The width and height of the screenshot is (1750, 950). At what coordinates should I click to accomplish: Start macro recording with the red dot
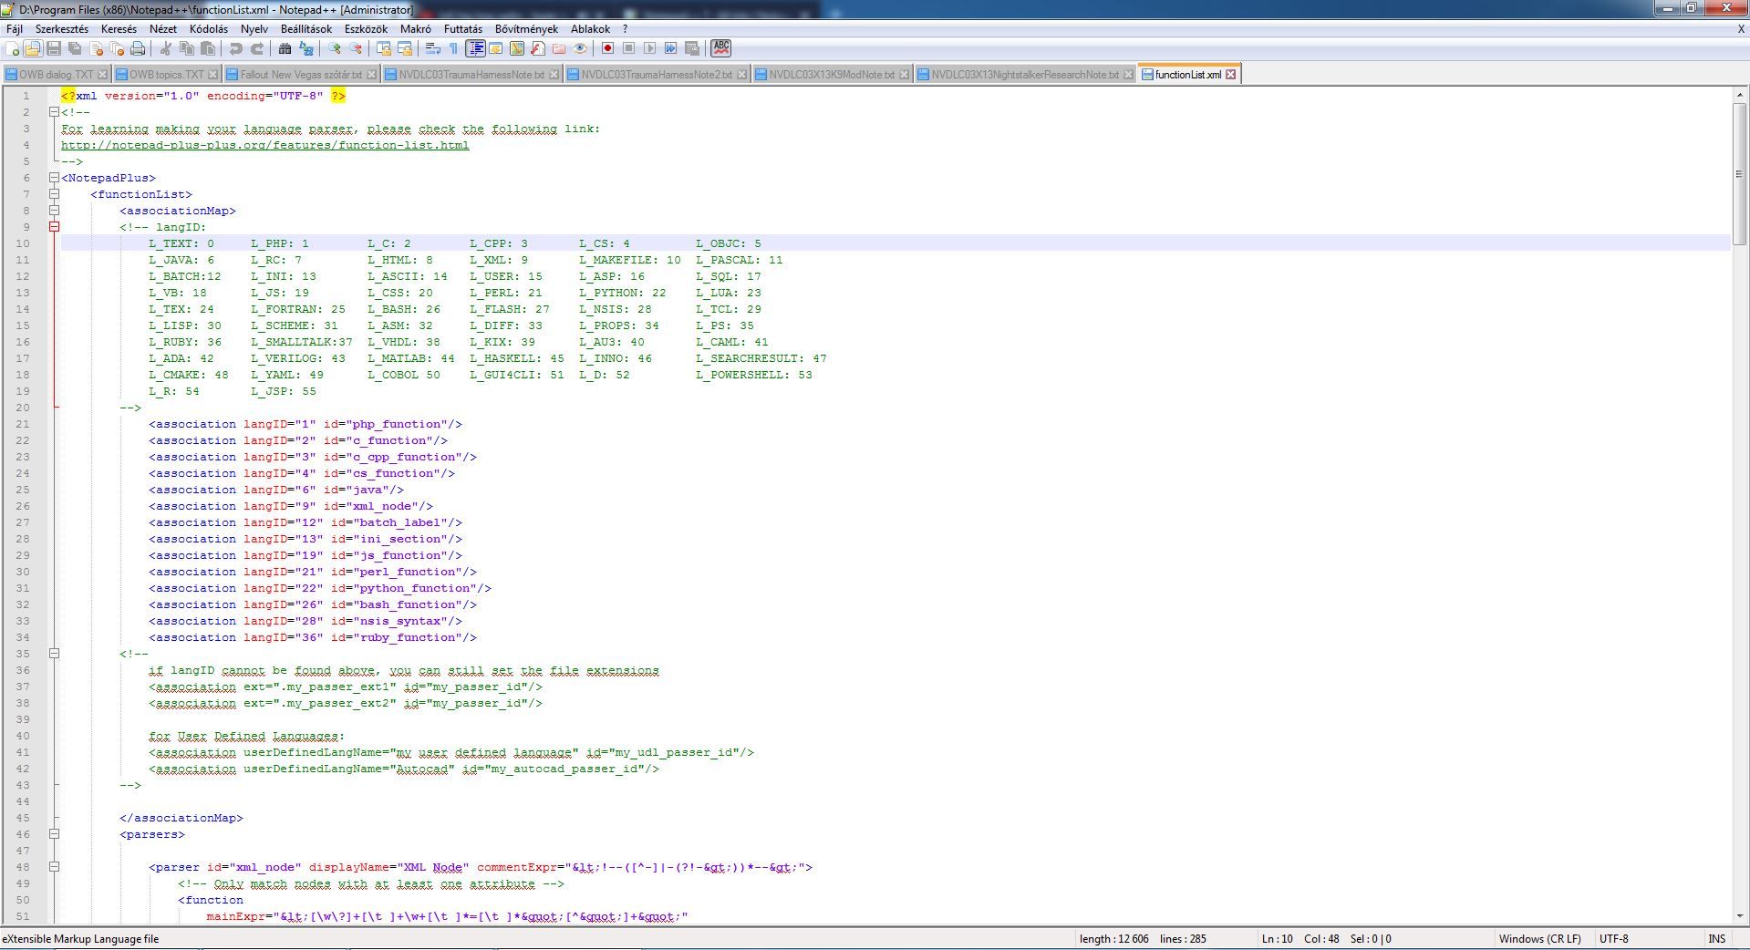point(607,48)
